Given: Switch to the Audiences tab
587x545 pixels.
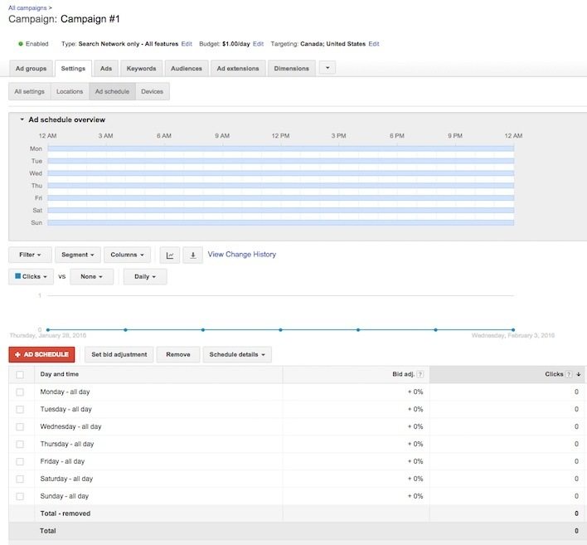Looking at the screenshot, I should [x=187, y=69].
